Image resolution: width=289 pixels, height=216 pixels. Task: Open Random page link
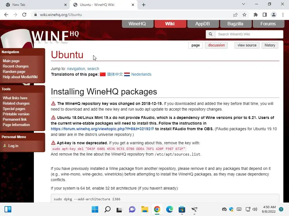[x=14, y=71]
